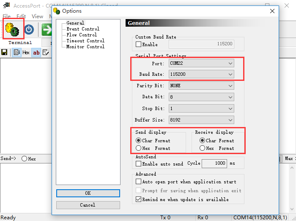Open the File menu

[x=7, y=17]
